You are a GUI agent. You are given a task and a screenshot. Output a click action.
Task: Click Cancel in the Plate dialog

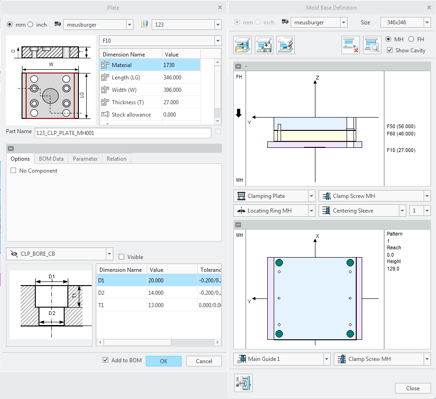204,361
